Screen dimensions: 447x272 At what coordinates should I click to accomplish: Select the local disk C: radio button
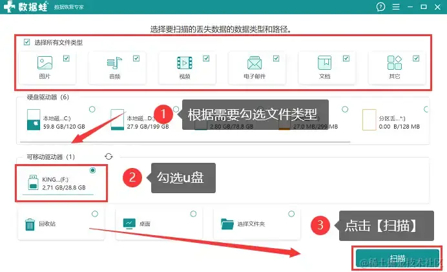tap(92, 109)
